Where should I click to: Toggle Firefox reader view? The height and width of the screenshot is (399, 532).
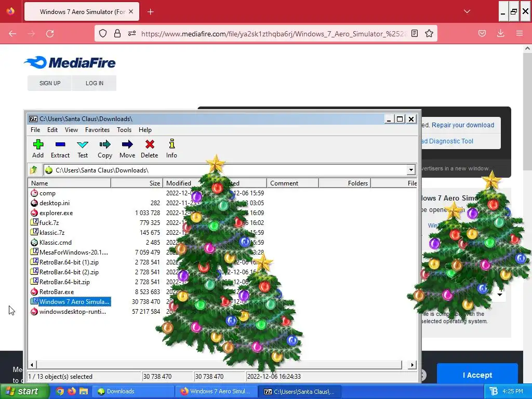point(415,33)
